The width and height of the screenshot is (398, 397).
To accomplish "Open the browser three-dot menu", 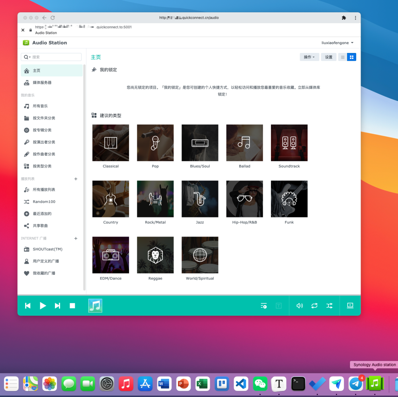I will click(x=355, y=18).
